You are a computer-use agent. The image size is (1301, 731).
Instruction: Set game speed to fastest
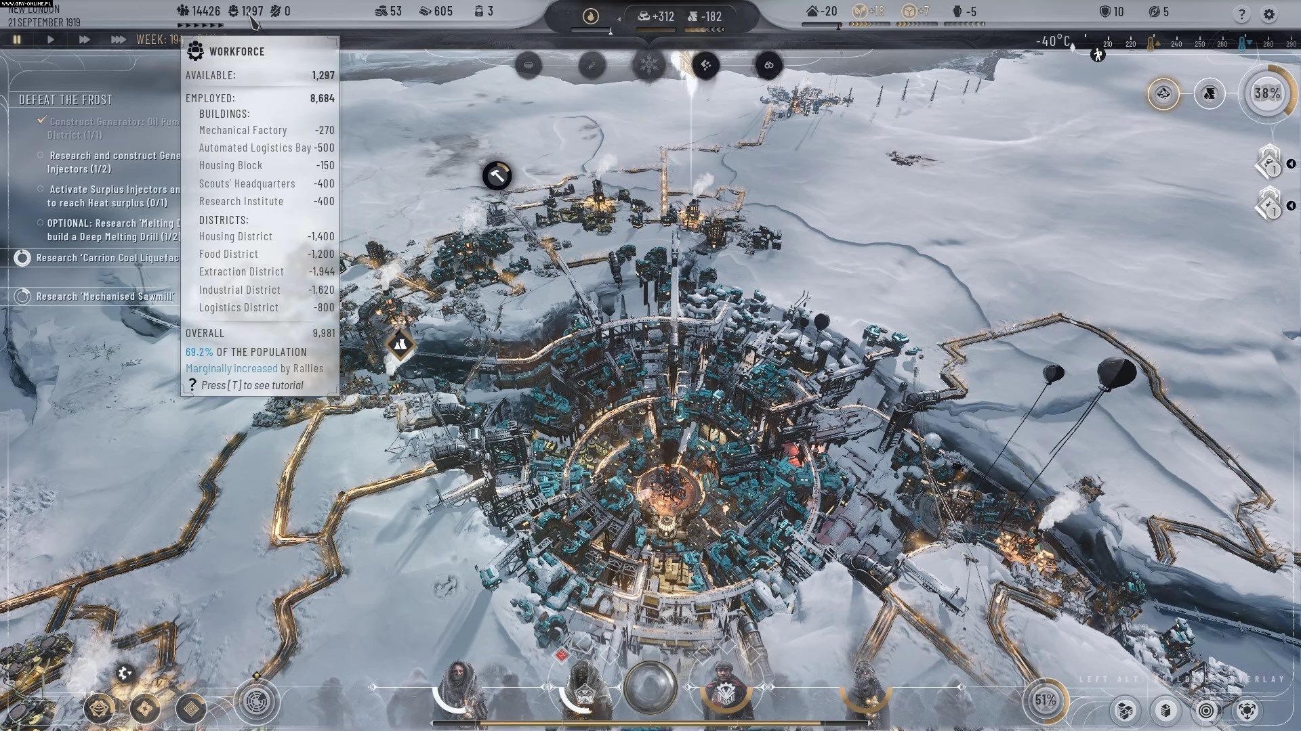click(x=118, y=39)
